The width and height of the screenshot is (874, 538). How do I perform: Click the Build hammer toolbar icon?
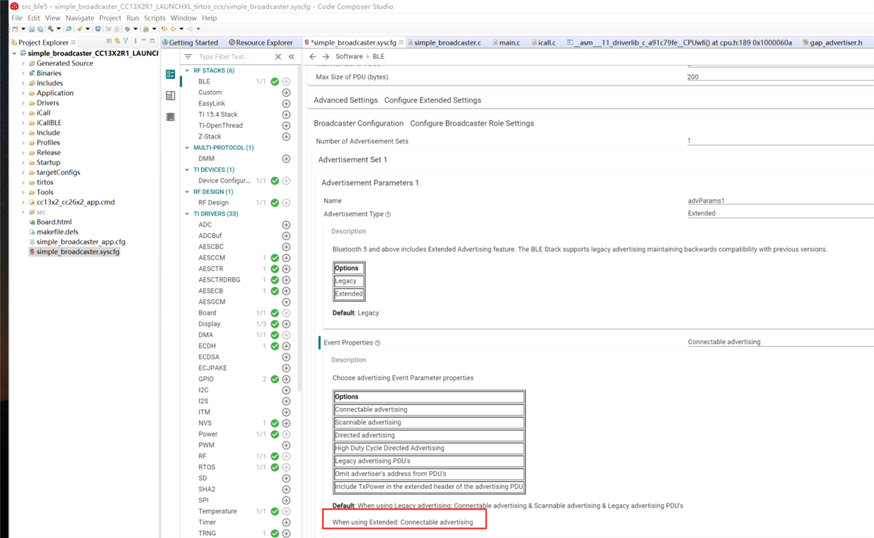coord(50,29)
